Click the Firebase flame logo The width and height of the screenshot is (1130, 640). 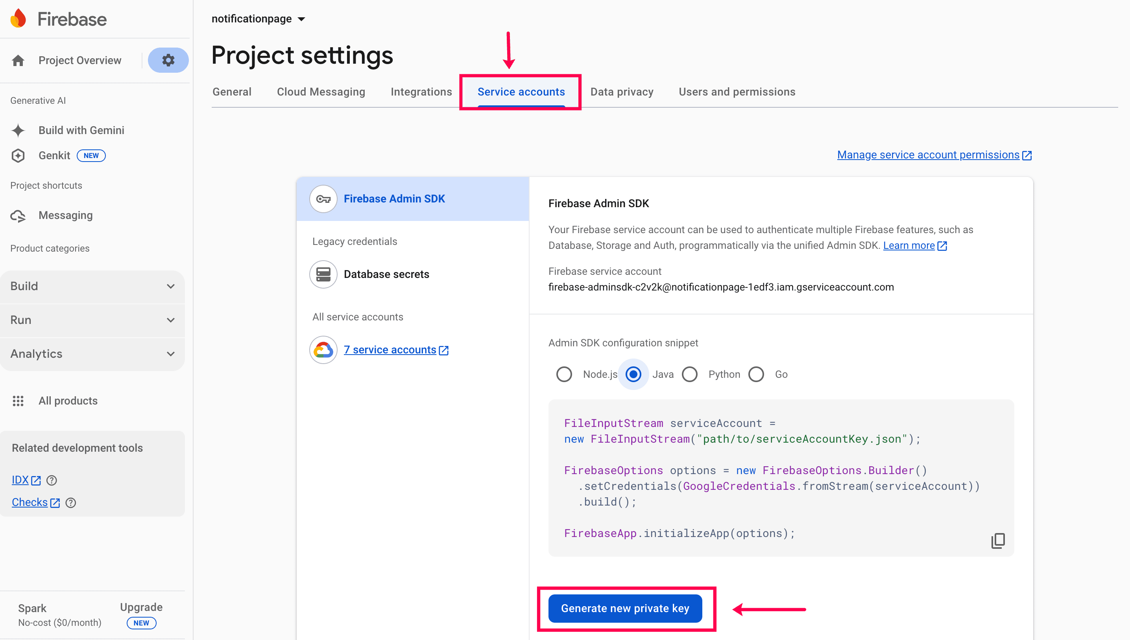tap(18, 19)
